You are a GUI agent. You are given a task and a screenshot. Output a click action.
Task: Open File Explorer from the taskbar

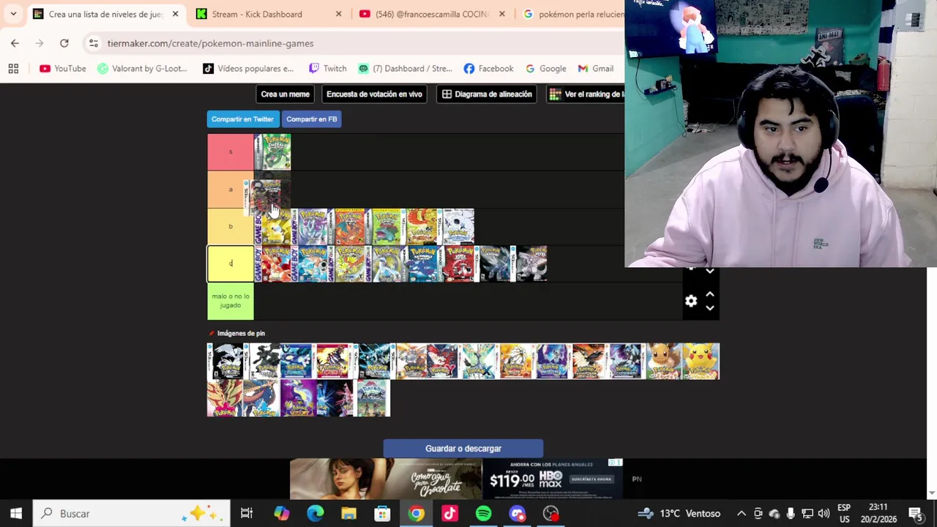click(x=348, y=514)
